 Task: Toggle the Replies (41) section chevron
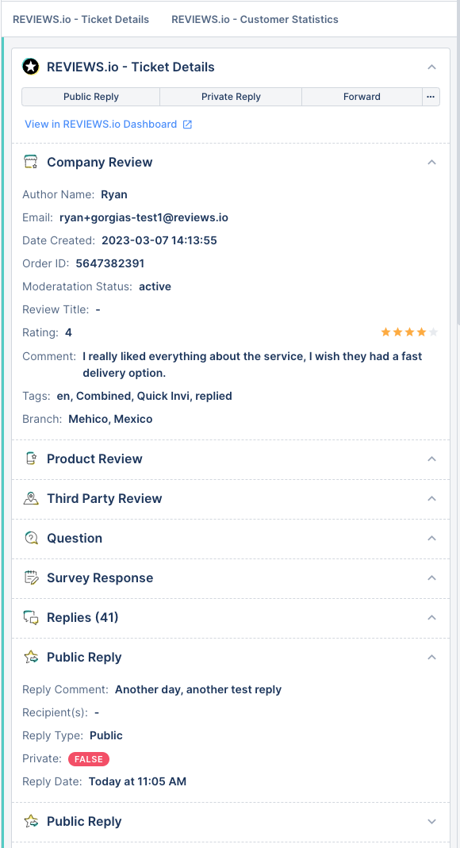(431, 618)
